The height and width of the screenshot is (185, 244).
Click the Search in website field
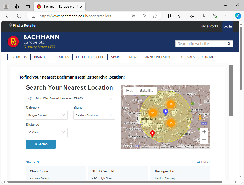click(x=200, y=44)
